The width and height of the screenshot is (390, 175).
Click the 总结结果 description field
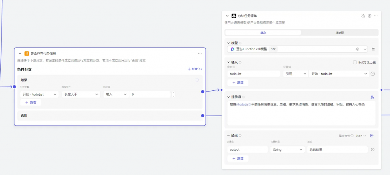[337, 150]
